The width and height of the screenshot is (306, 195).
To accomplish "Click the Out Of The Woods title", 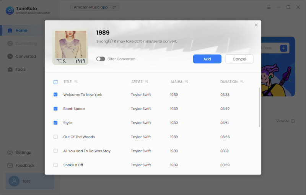I will [79, 137].
